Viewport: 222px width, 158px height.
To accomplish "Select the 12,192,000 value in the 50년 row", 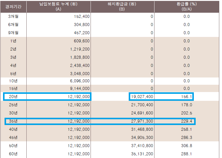I will click(x=79, y=146).
